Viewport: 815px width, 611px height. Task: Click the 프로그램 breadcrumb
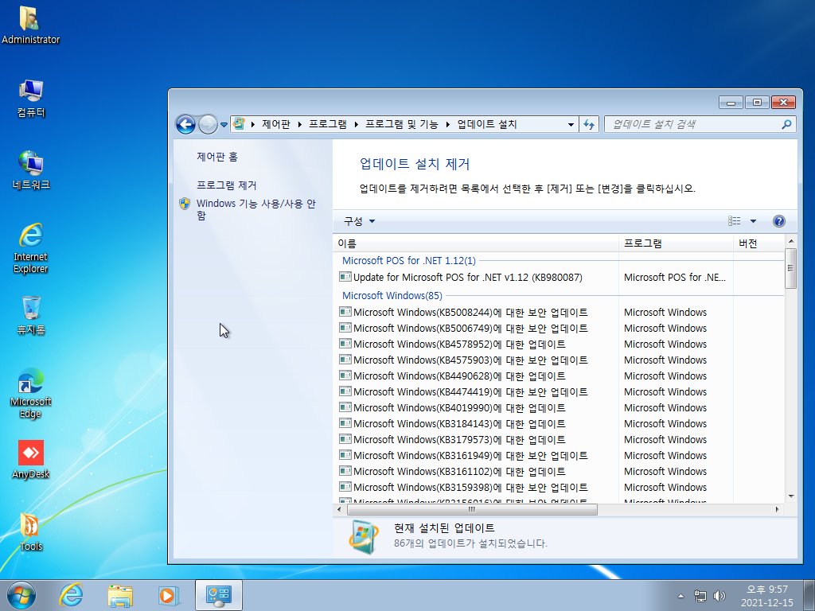(327, 124)
